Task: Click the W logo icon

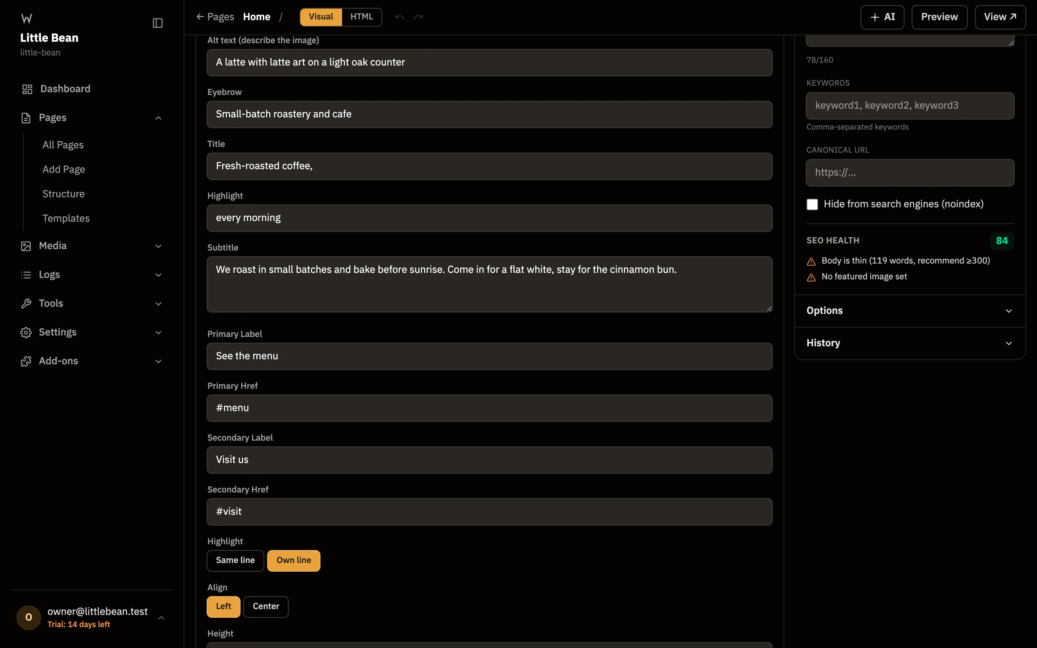Action: click(27, 18)
